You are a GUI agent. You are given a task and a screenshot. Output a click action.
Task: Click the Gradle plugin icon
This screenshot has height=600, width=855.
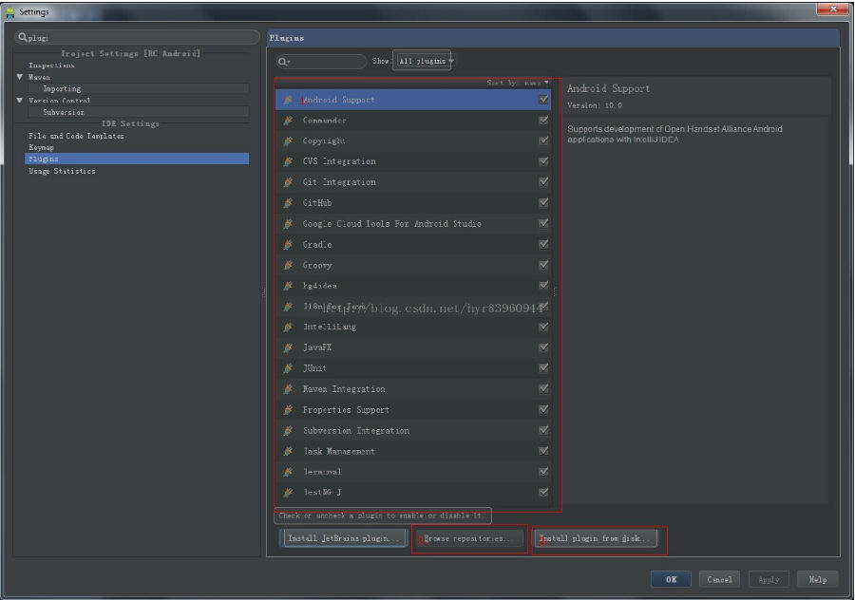click(288, 245)
